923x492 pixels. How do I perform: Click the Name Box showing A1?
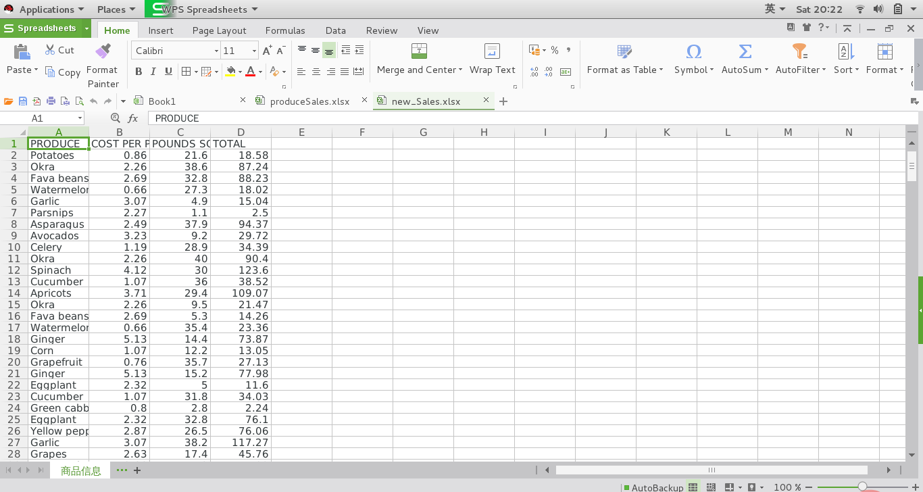[x=43, y=118]
